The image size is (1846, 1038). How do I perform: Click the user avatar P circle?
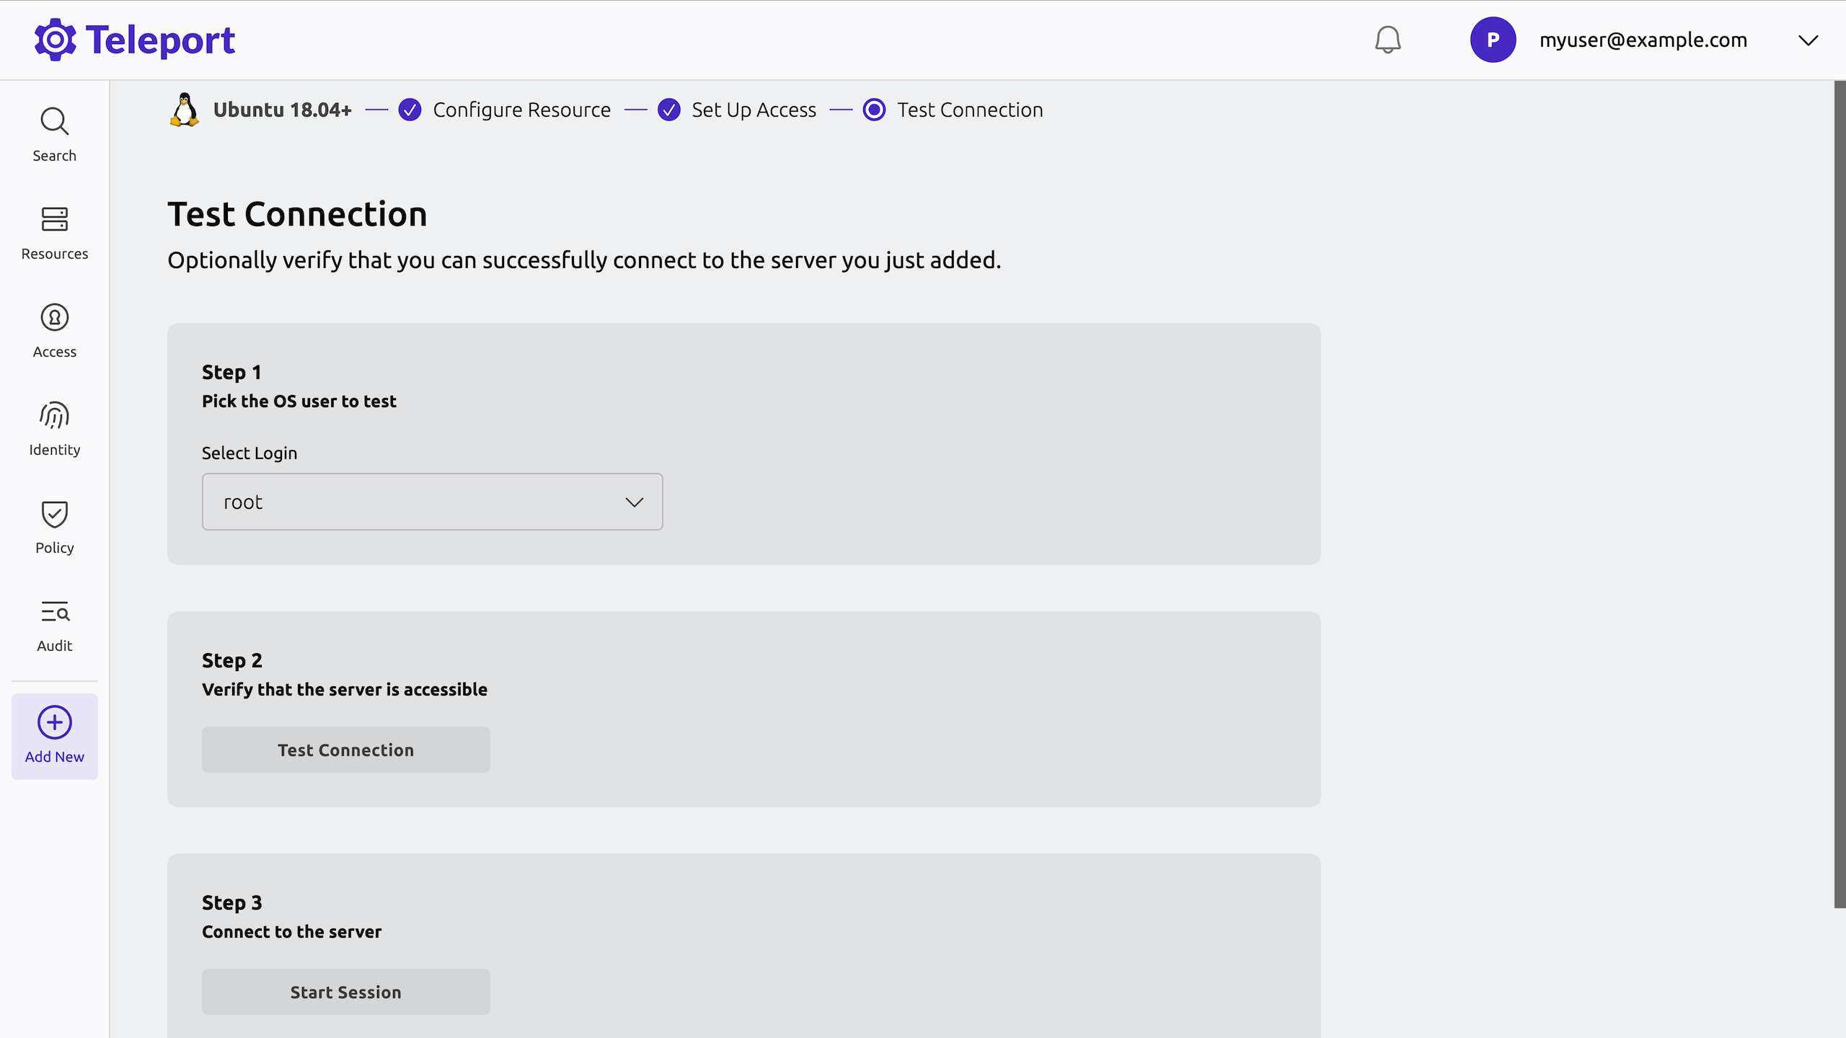pyautogui.click(x=1493, y=40)
